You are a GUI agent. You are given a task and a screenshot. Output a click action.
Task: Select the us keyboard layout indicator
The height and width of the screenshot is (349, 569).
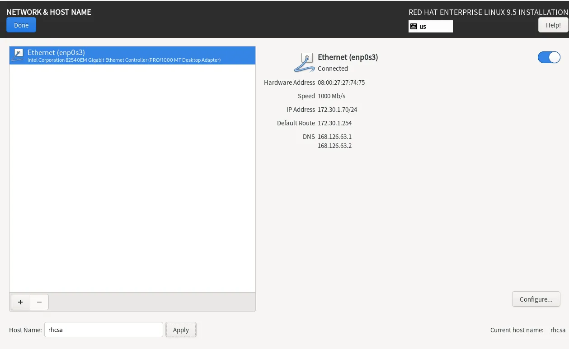coord(431,26)
